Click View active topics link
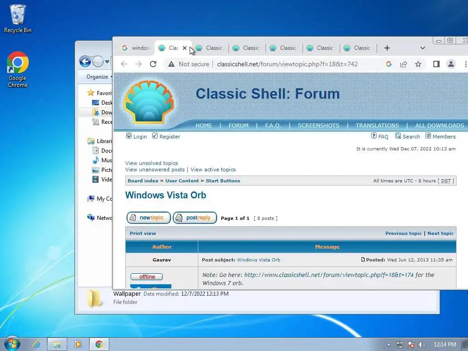Image resolution: width=468 pixels, height=351 pixels. point(213,170)
